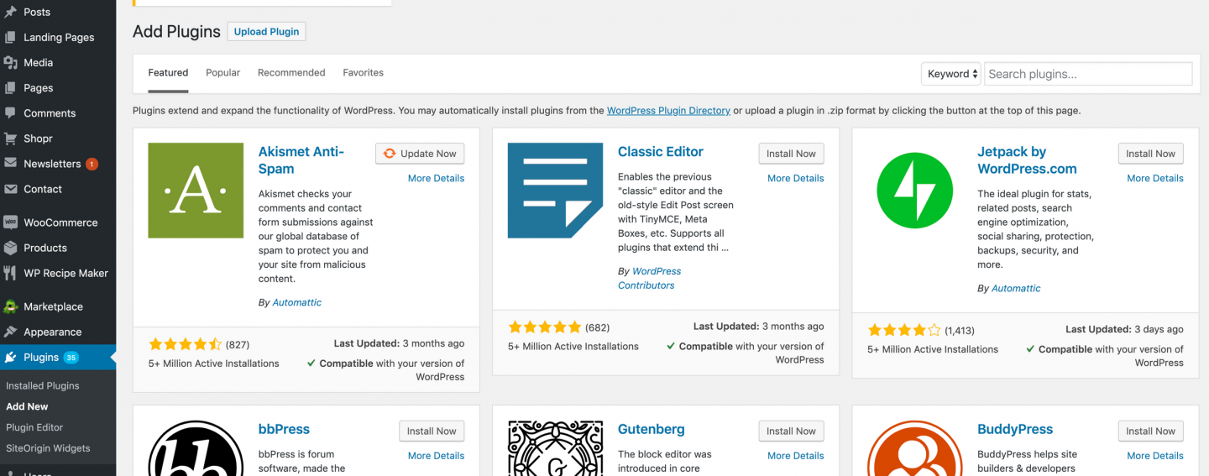Install the Classic Editor plugin

(x=791, y=154)
